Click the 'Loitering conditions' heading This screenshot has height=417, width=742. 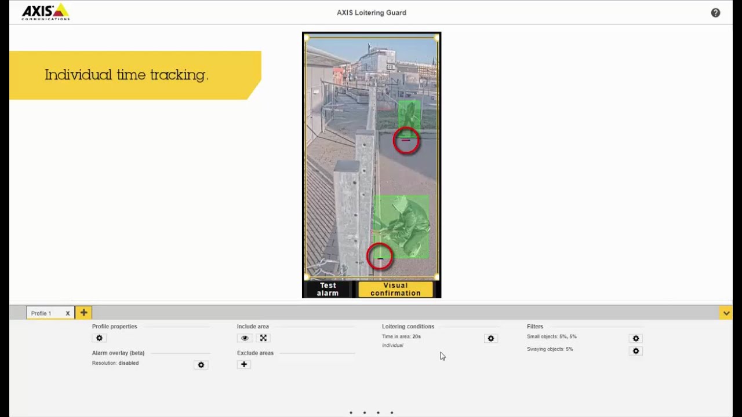tap(408, 327)
